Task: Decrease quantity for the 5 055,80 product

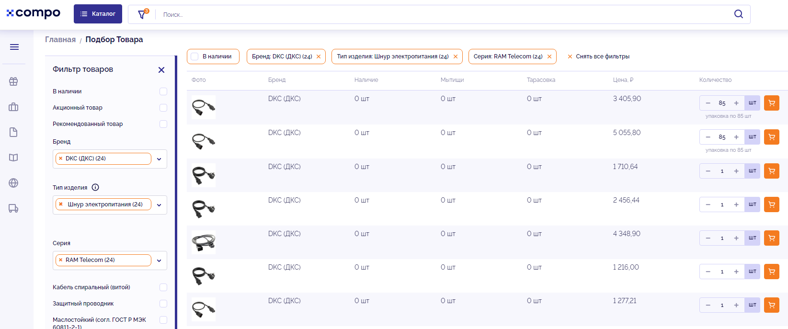Action: 708,137
